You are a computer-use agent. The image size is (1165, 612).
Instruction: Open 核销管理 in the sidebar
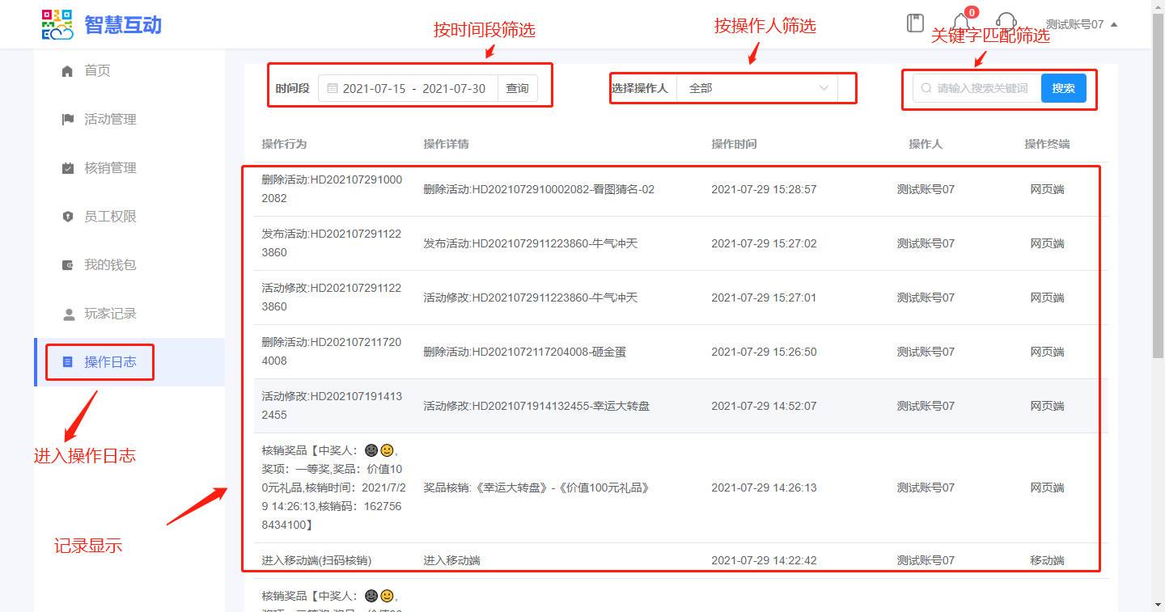click(110, 168)
